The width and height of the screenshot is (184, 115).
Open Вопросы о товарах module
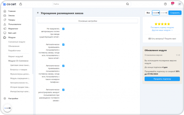coord(19,70)
